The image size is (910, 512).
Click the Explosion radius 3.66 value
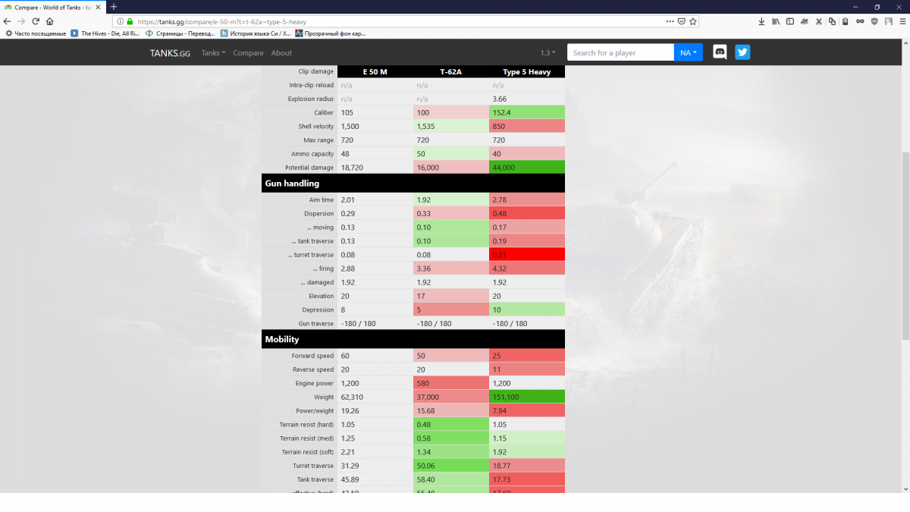tap(500, 99)
